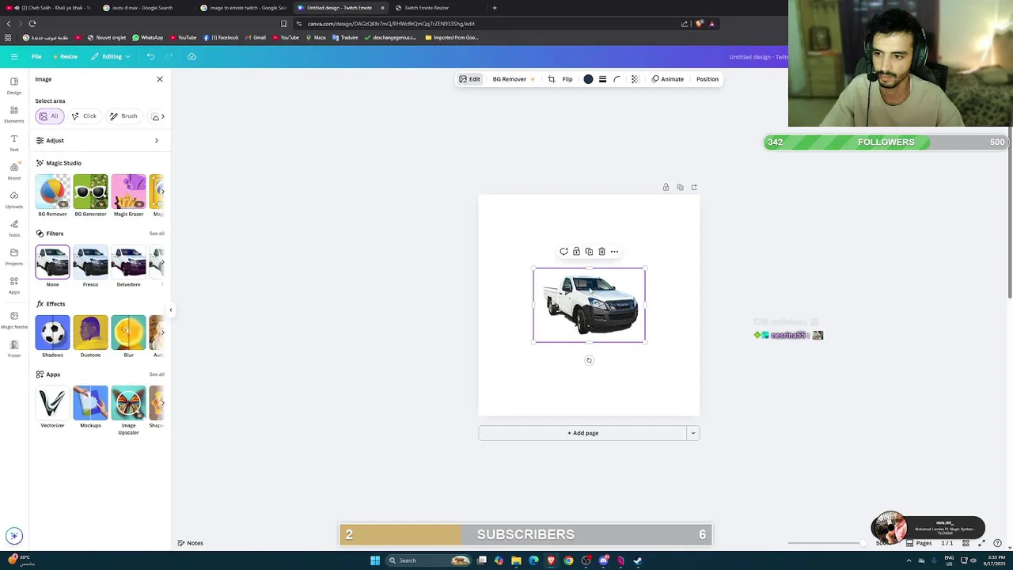Add new page icon above canvas
Viewport: 1013px width, 570px height.
[694, 188]
